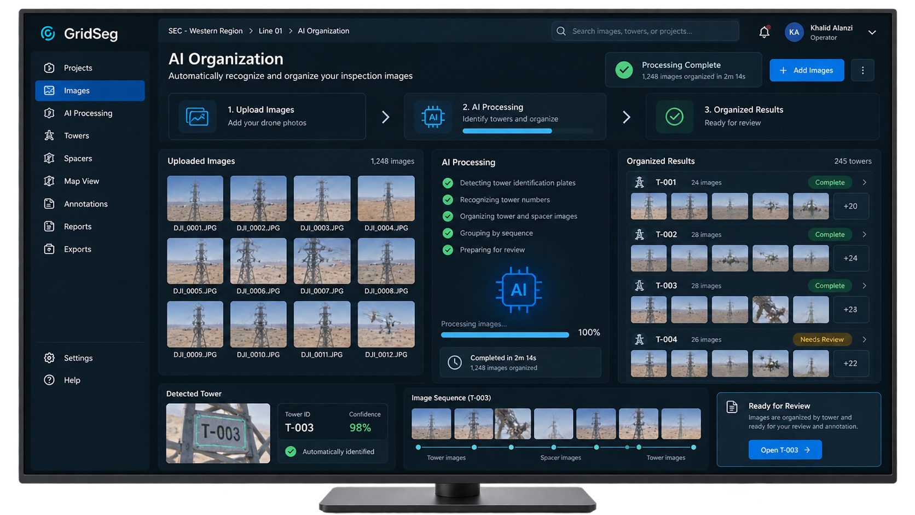Click the AI chip icon in step 2
The height and width of the screenshot is (515, 915).
pyautogui.click(x=433, y=117)
